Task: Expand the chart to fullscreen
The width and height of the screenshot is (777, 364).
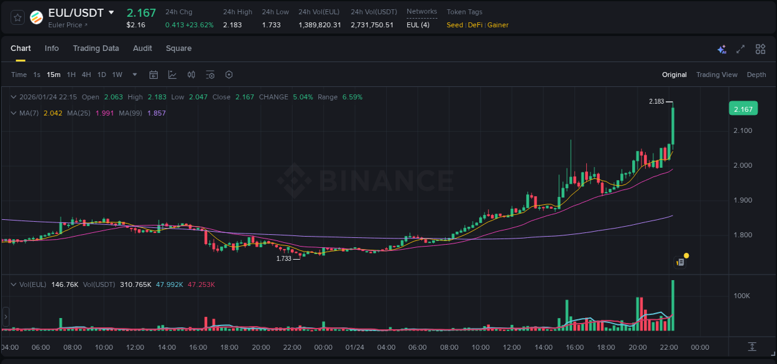Action: pos(741,48)
